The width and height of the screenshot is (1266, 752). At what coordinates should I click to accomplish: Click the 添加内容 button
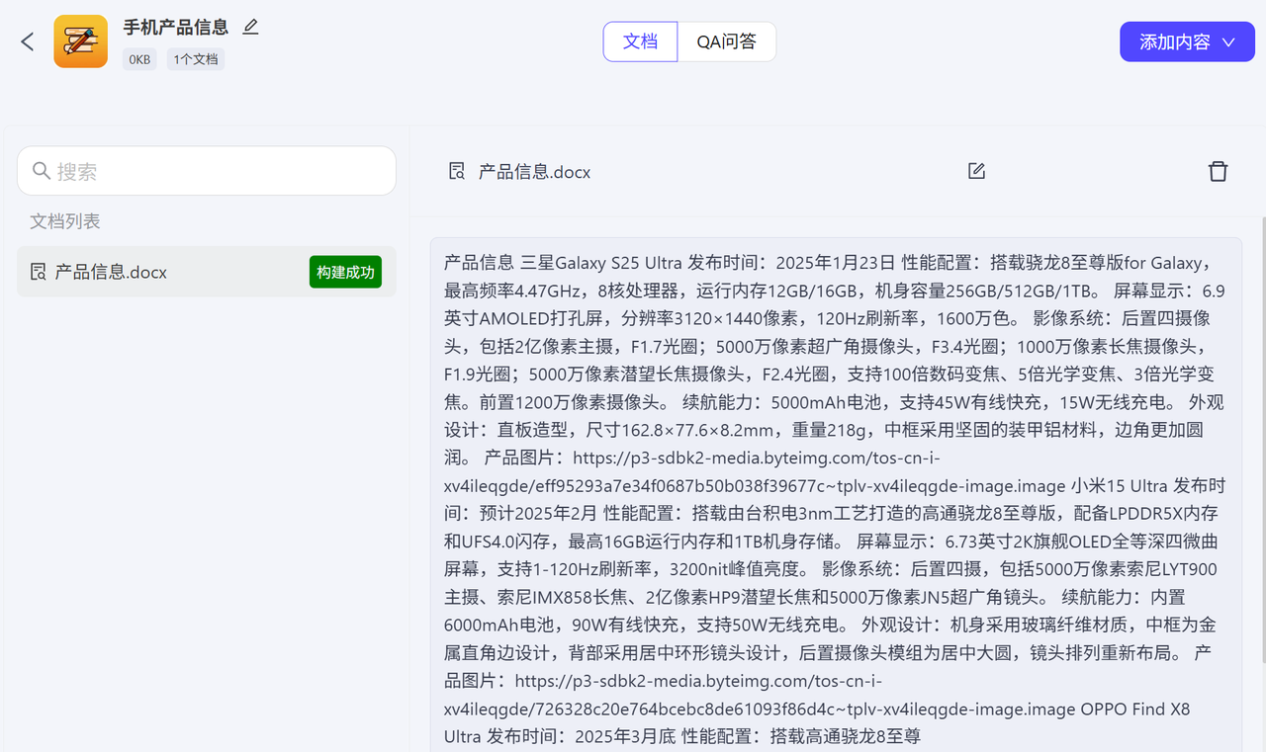click(x=1174, y=42)
